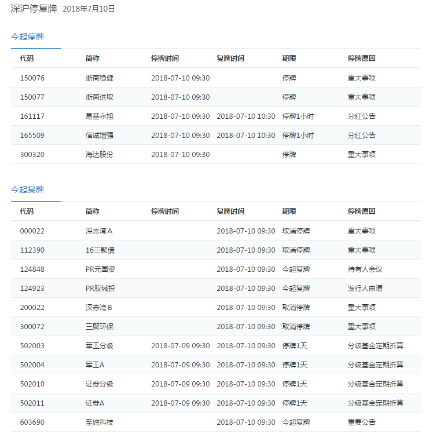Open the 证券分级 entry
This screenshot has height=434, width=433.
pos(99,384)
